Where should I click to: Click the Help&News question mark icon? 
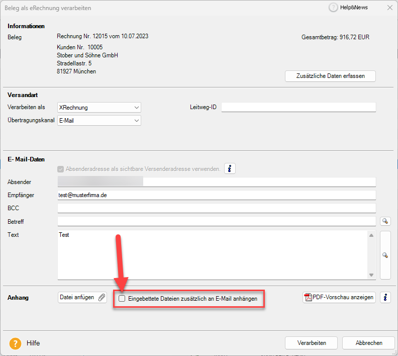(333, 8)
